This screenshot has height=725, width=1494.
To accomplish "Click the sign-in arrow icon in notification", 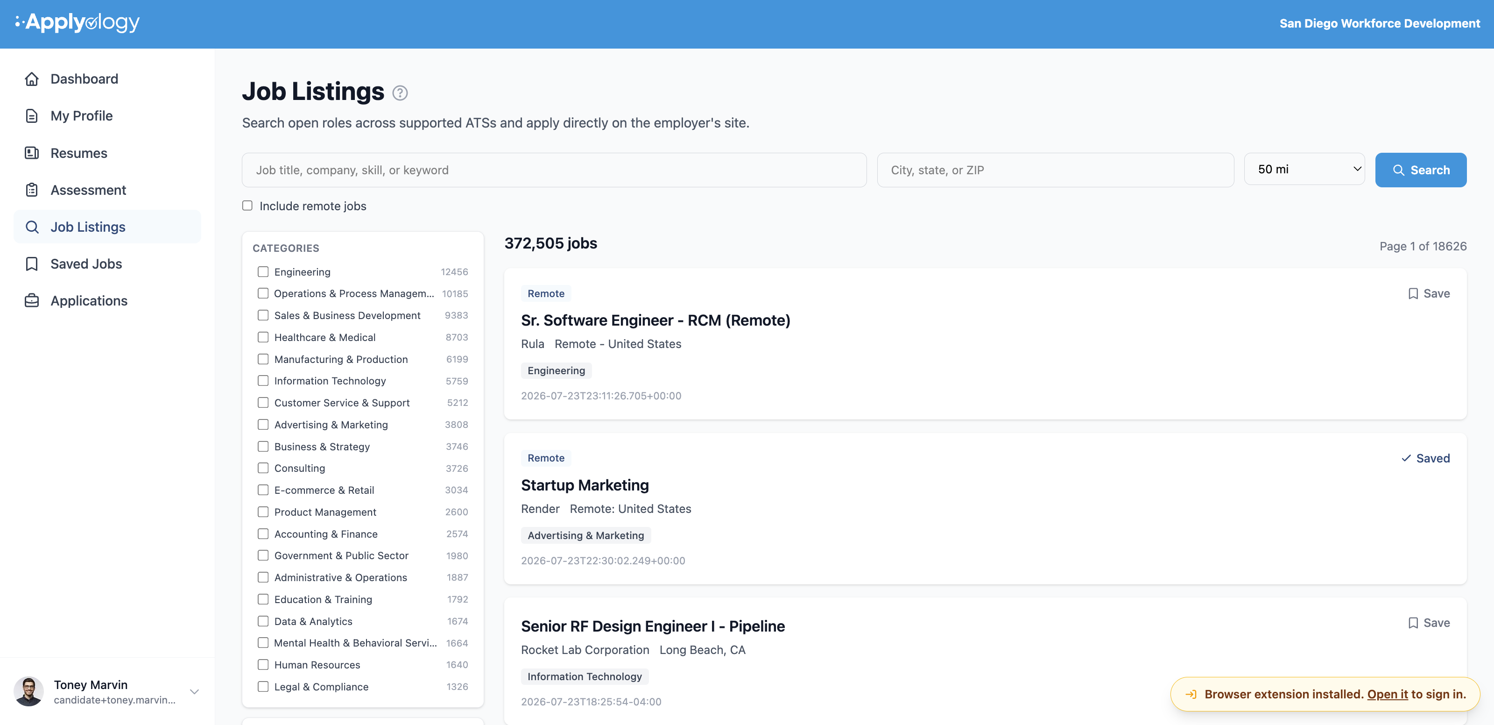I will (1191, 694).
